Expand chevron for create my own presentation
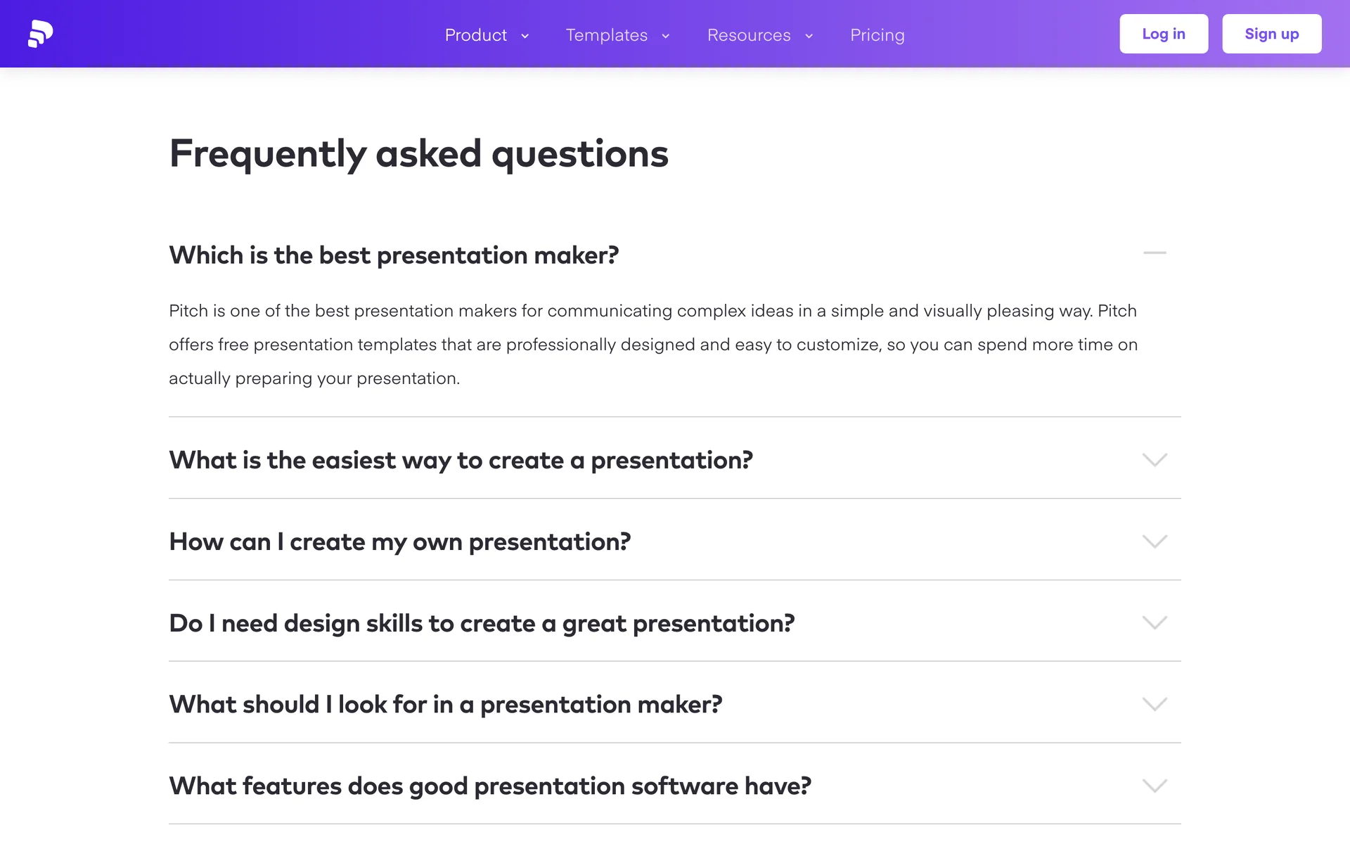This screenshot has width=1350, height=844. (1155, 542)
